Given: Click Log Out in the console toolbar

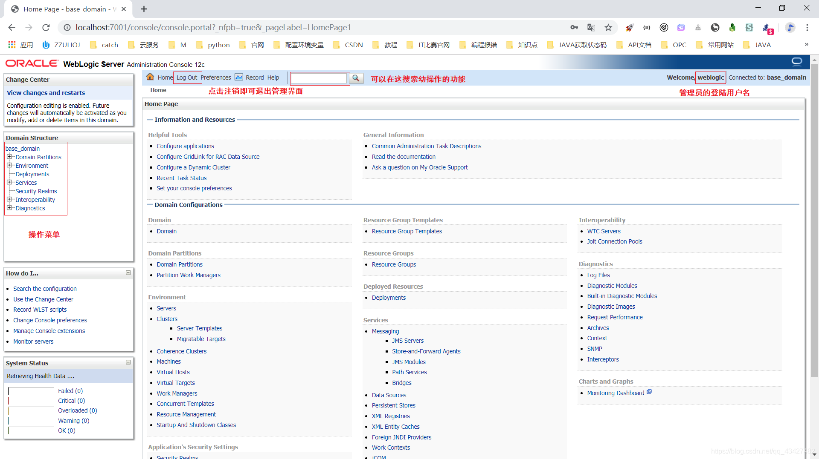Looking at the screenshot, I should [187, 77].
